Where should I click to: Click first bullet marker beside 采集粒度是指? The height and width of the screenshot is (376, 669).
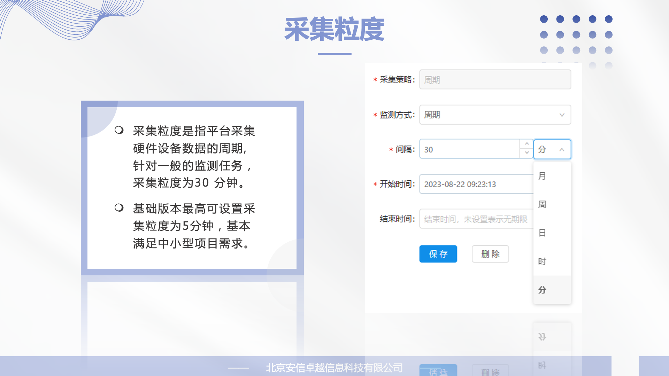click(x=119, y=130)
